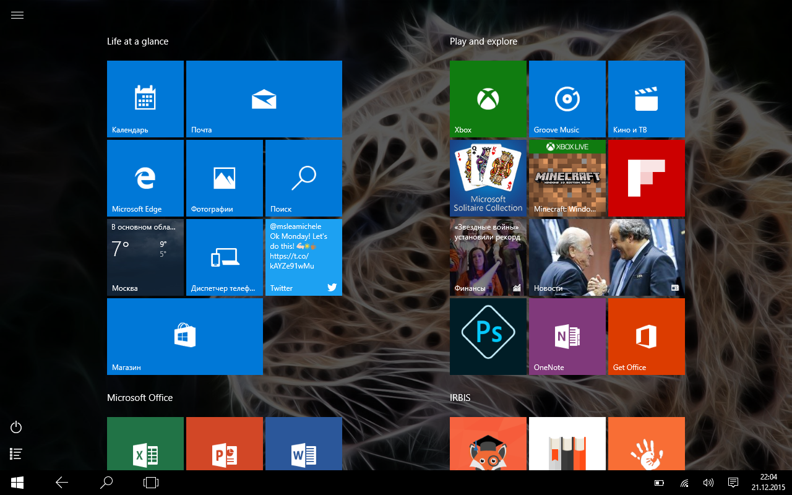Open the Календарь calendar tile
The image size is (792, 495).
[x=145, y=98]
